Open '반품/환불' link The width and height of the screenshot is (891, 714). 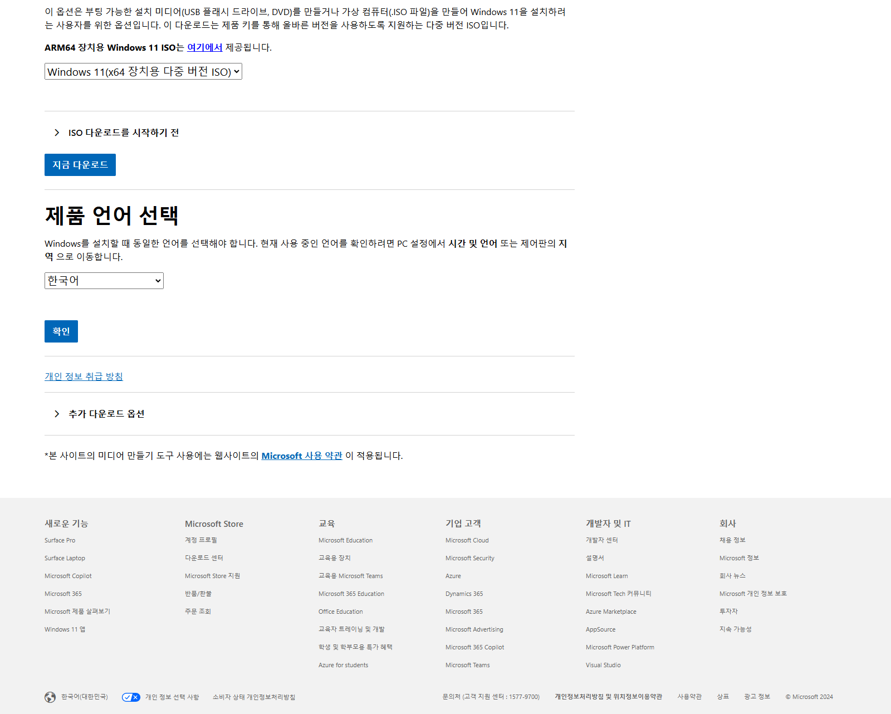198,594
